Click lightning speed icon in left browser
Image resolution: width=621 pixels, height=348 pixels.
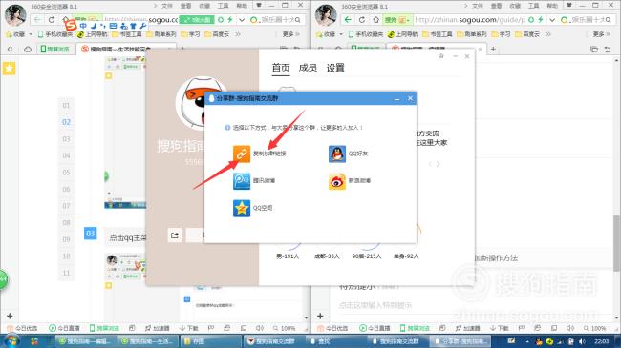point(229,19)
